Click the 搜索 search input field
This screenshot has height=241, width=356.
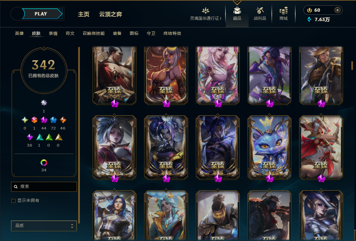pos(44,187)
